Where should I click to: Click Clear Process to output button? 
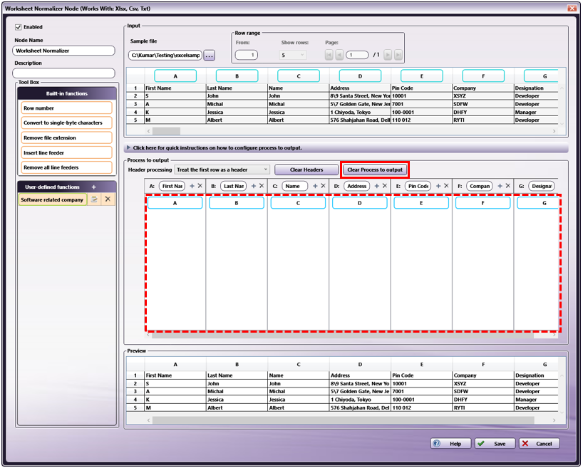pos(375,170)
